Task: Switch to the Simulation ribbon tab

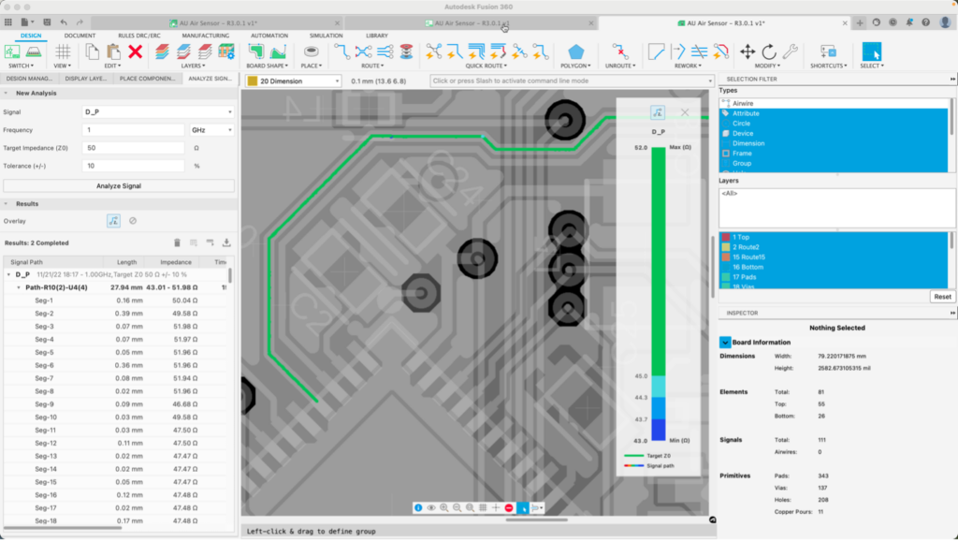Action: pos(326,36)
